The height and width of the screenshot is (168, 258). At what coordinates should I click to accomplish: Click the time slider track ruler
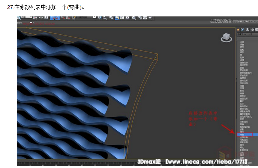[x=126, y=164]
